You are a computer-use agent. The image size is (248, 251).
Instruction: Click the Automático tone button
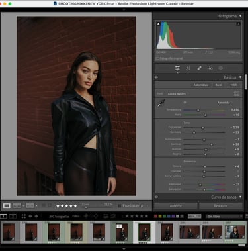[200, 85]
